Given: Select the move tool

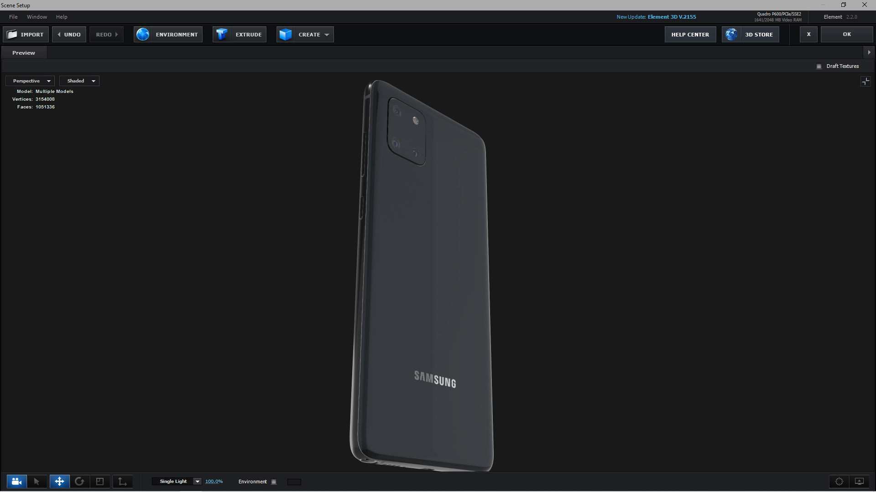Looking at the screenshot, I should [x=59, y=482].
